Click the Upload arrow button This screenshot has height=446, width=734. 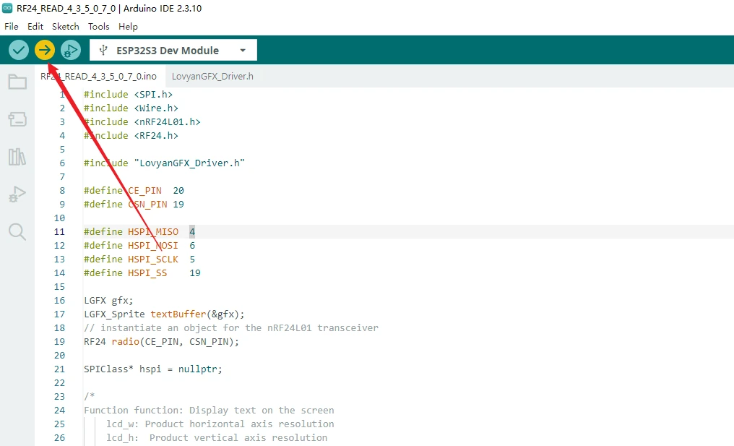[45, 50]
